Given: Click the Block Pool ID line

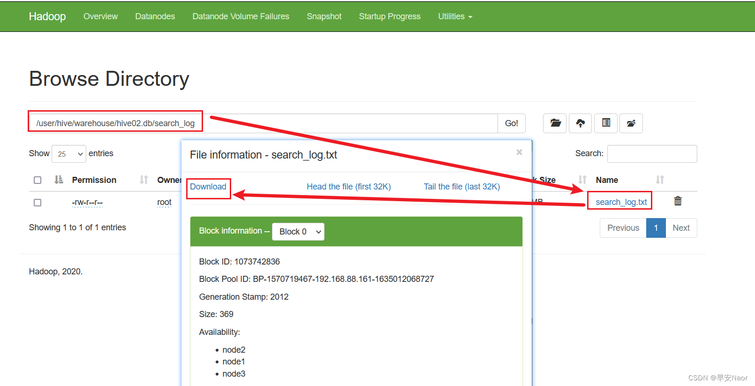Looking at the screenshot, I should pyautogui.click(x=317, y=279).
